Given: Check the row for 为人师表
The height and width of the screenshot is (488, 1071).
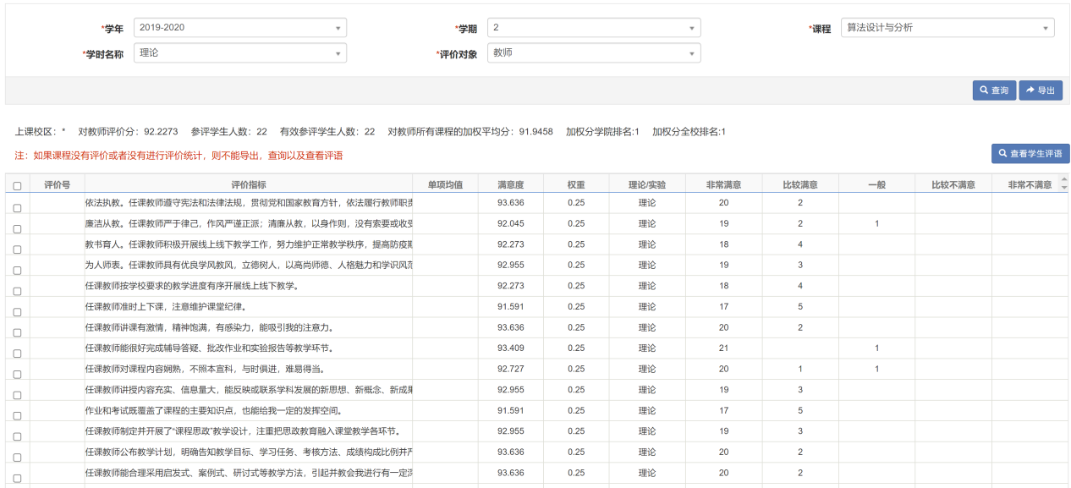Looking at the screenshot, I should coord(17,271).
